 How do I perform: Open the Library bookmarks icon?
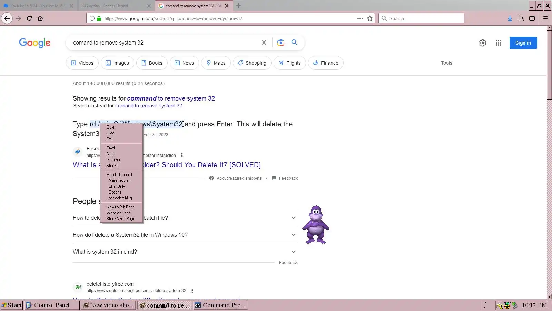point(521,18)
